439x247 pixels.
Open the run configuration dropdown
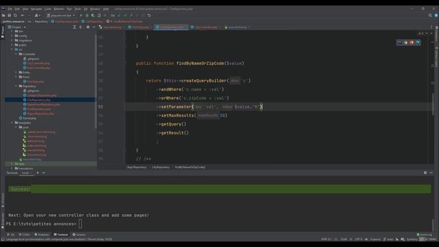[61, 15]
